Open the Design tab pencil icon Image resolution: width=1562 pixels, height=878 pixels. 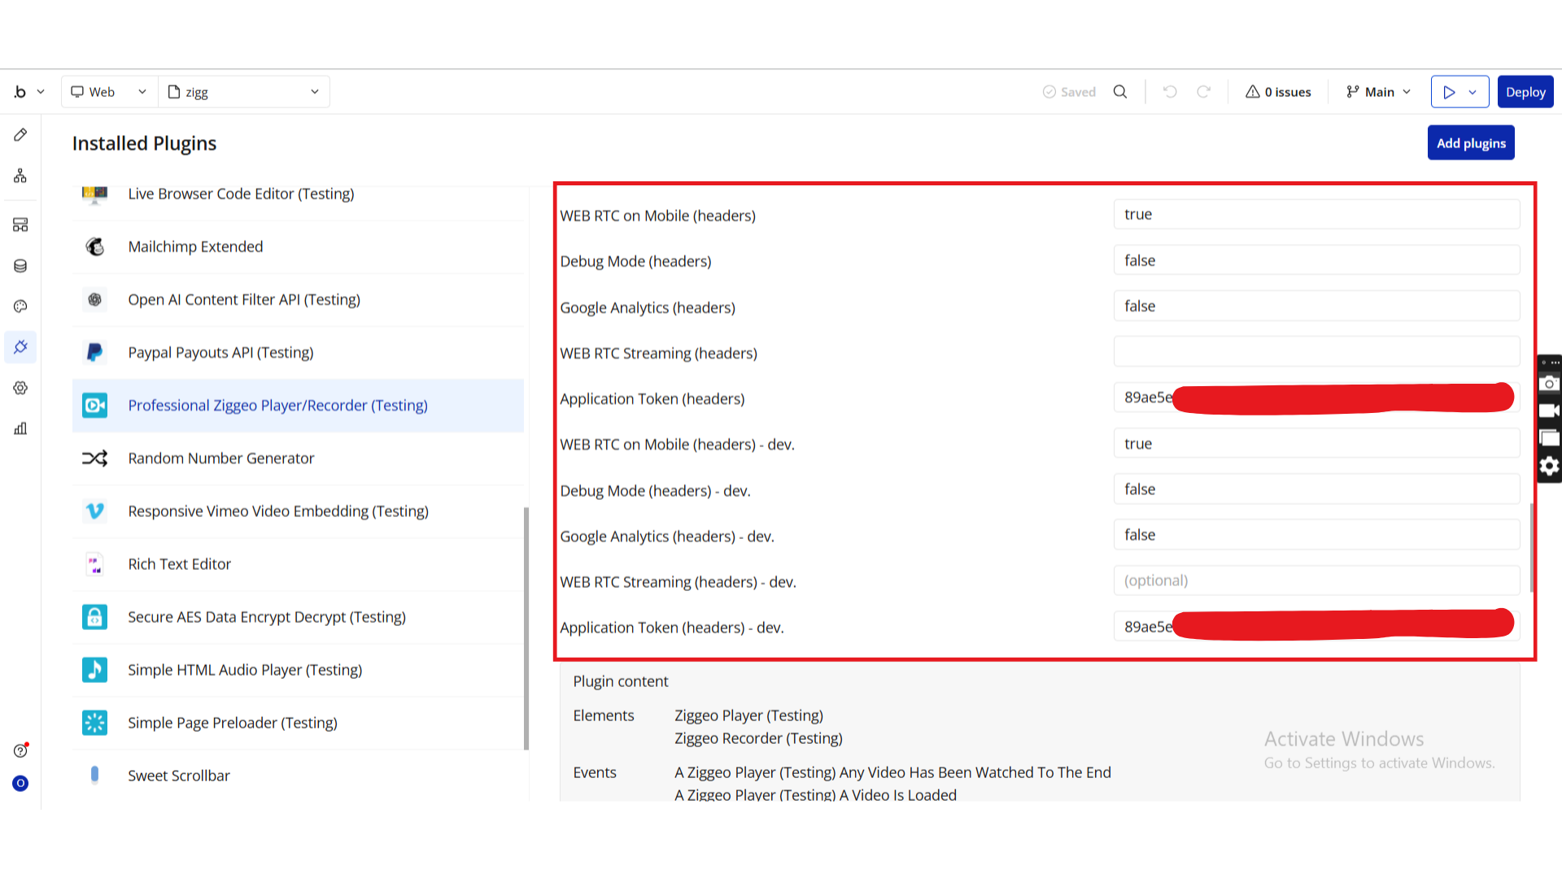tap(20, 135)
